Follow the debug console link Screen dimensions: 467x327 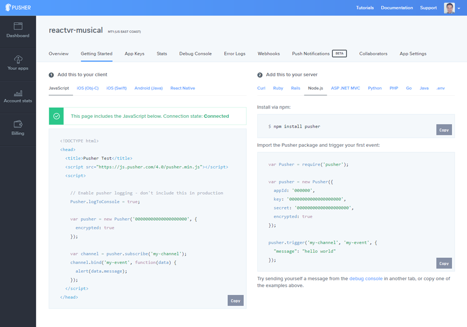366,278
